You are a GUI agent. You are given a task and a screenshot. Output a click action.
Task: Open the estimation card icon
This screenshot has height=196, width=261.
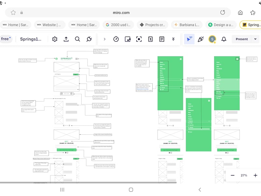pos(150,39)
